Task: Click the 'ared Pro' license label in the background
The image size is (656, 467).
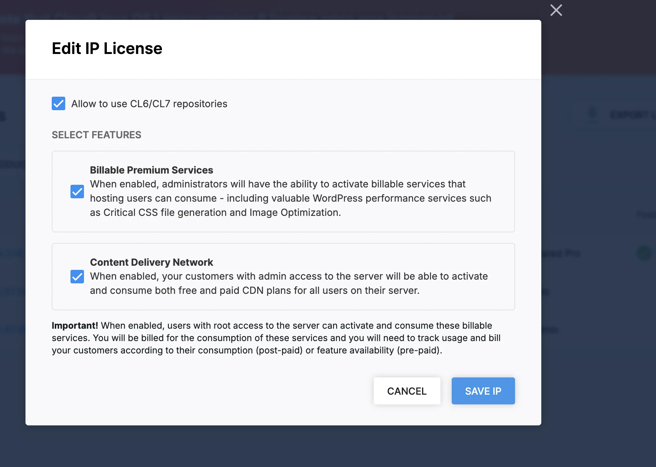Action: [562, 253]
